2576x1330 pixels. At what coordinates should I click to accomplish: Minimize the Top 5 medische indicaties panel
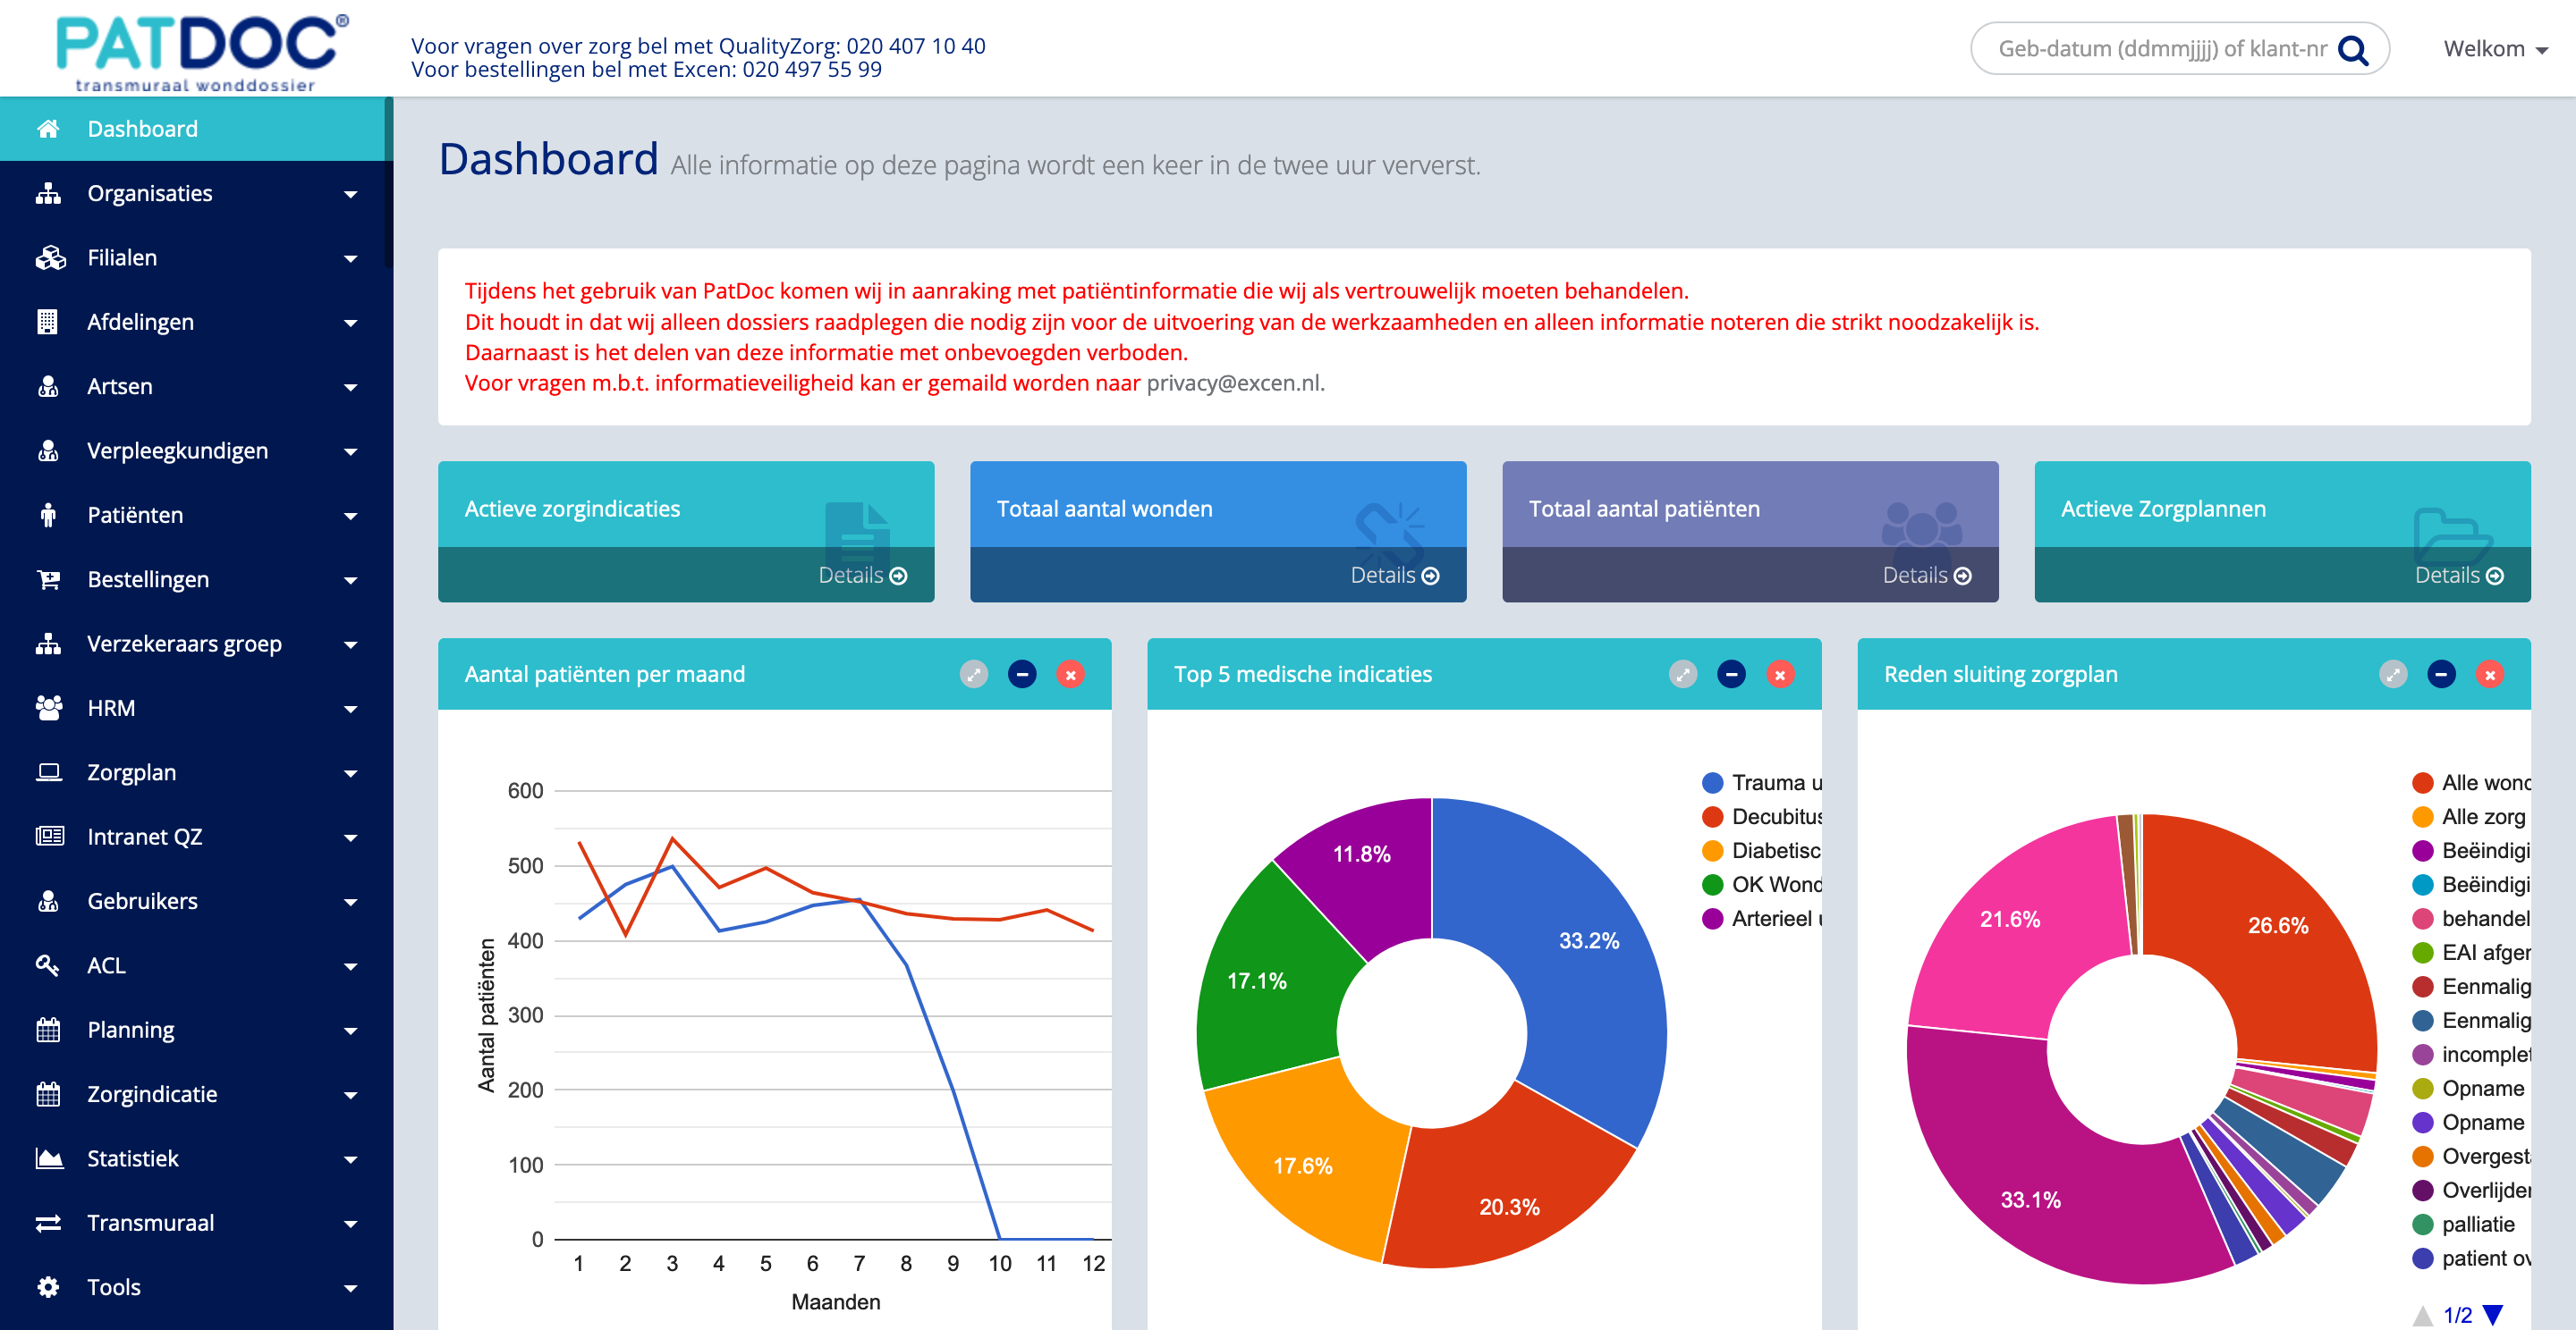[x=1731, y=675]
